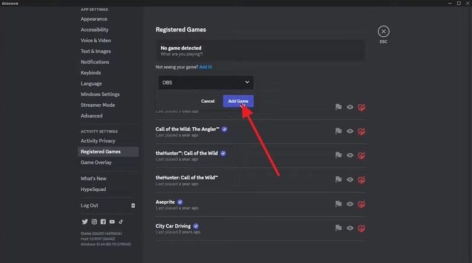Close settings with the ESC circle button
Viewport: 472px width, 263px height.
click(x=384, y=31)
